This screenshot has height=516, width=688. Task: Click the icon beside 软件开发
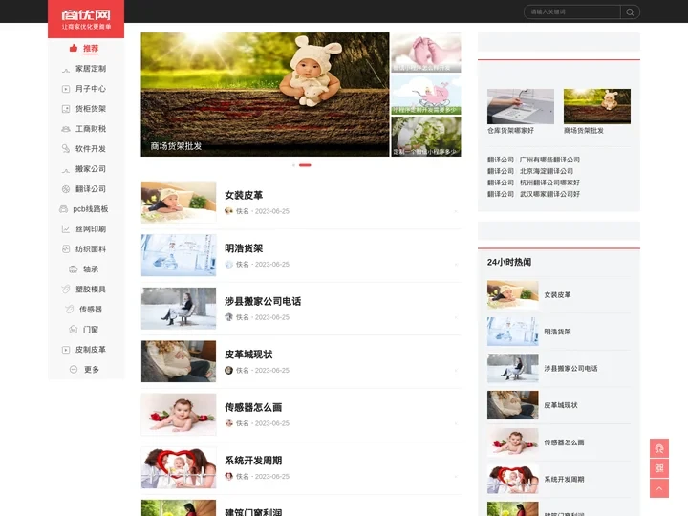(x=66, y=149)
